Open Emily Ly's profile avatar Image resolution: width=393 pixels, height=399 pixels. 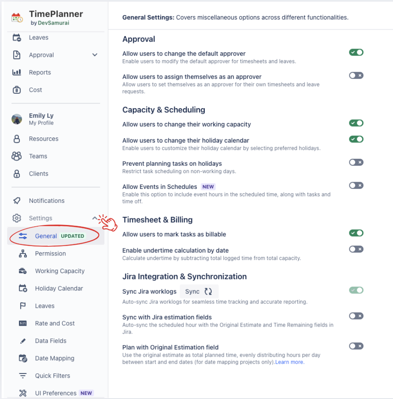16,119
